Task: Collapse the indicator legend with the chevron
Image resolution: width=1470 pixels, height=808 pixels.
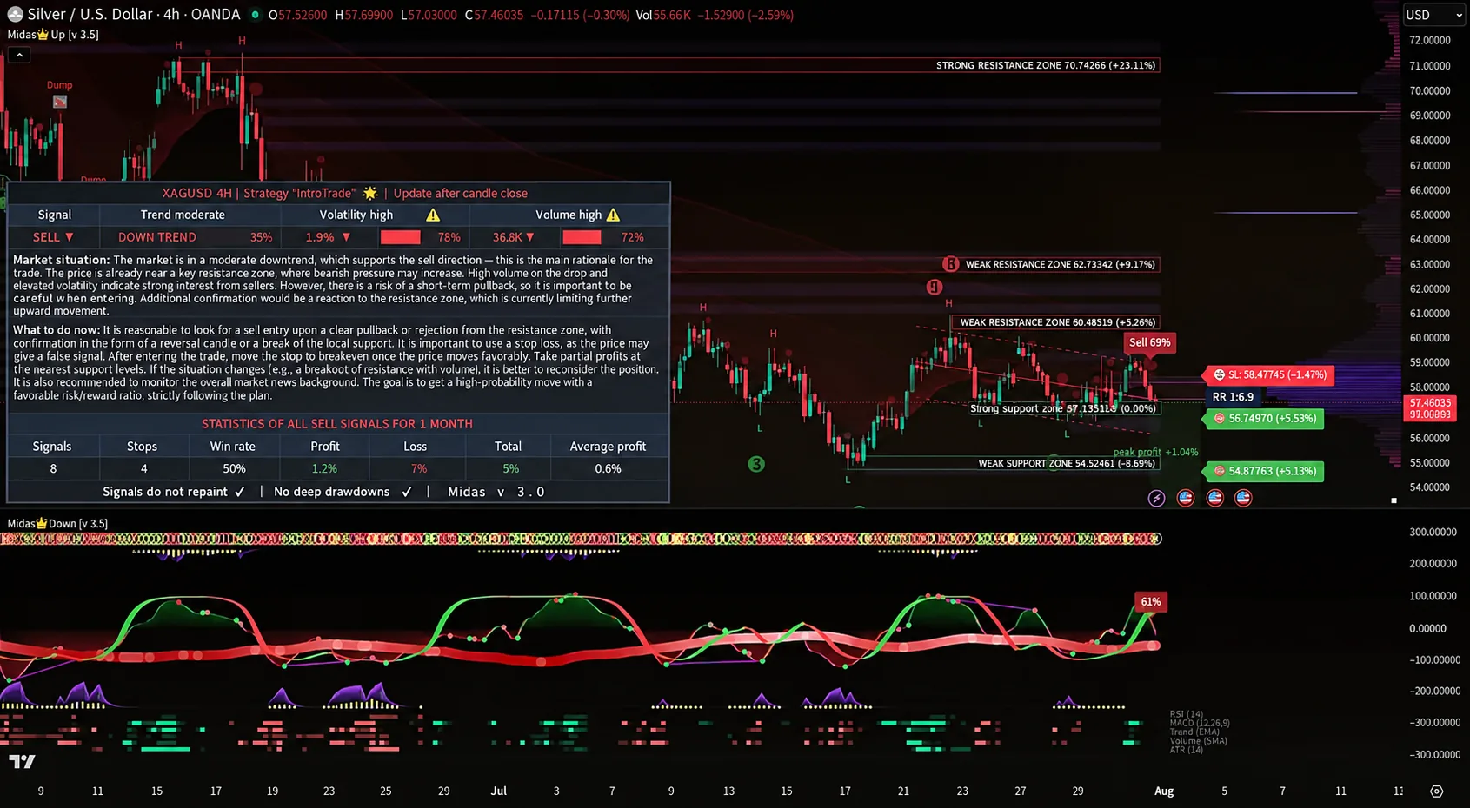Action: coord(19,55)
